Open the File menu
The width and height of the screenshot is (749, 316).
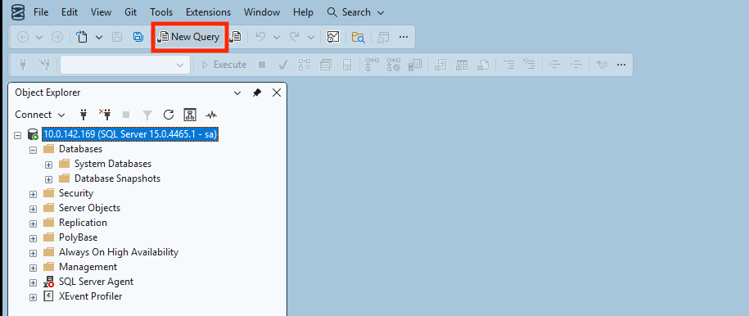(x=41, y=12)
